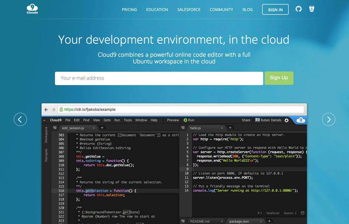Change syntax mode via the JavaScript selector
Screen dimensions: 349x224
pos(273,213)
